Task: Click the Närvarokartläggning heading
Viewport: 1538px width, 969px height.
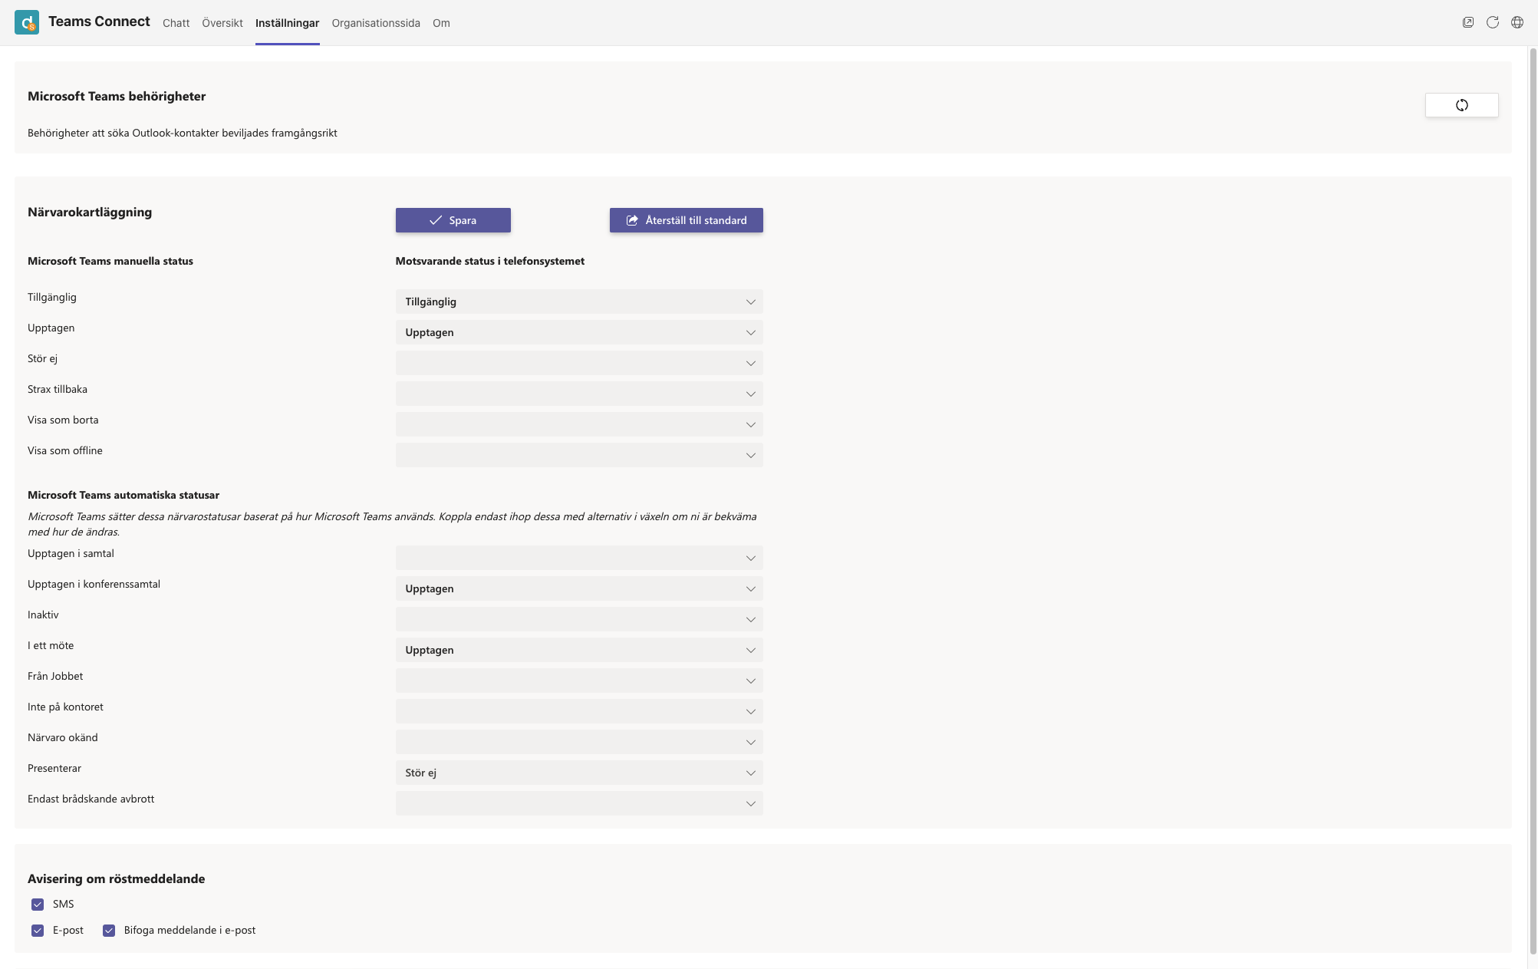Action: tap(90, 213)
